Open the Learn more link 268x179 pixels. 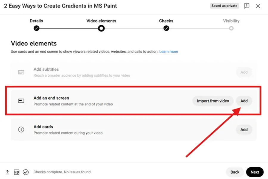click(x=169, y=52)
